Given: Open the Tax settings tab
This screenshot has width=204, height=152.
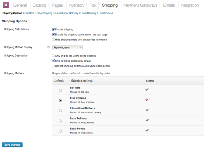Looking at the screenshot, I should click(93, 5).
